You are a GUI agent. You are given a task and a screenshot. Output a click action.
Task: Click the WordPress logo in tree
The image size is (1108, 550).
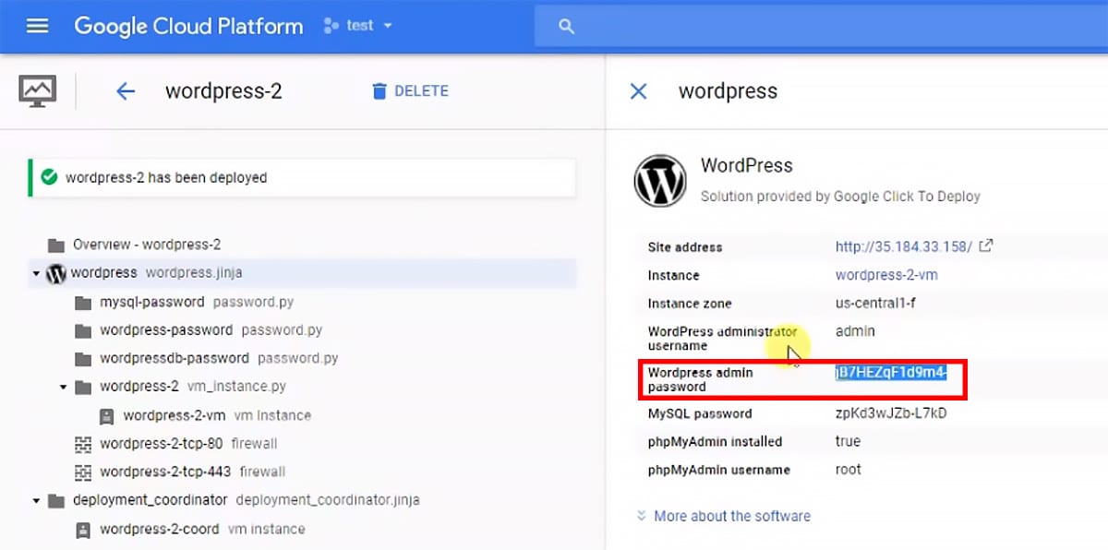55,273
